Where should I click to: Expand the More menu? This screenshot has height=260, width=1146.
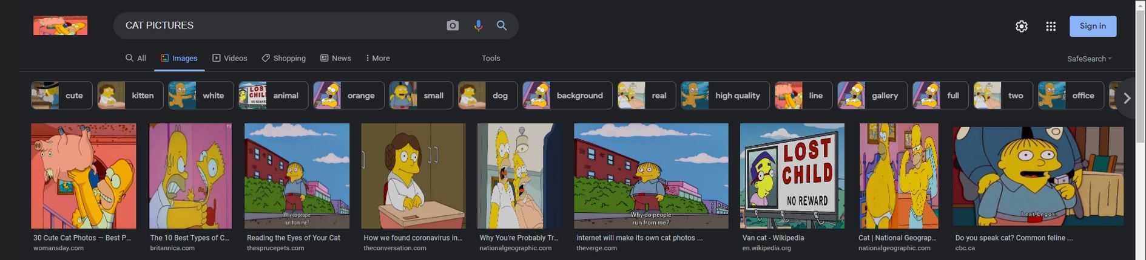click(378, 58)
